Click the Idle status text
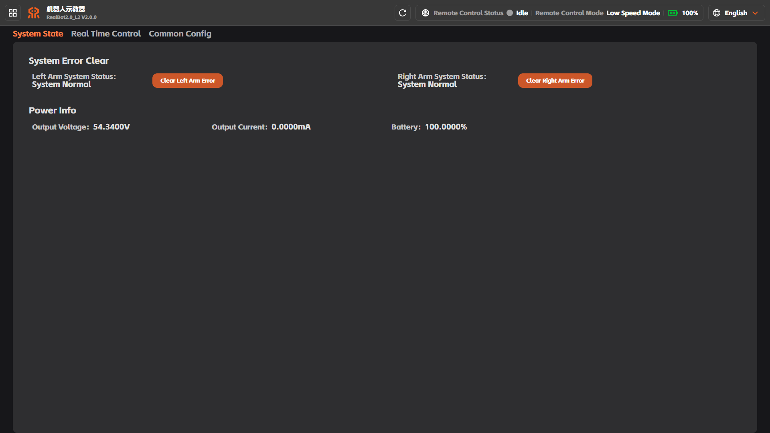 [522, 13]
